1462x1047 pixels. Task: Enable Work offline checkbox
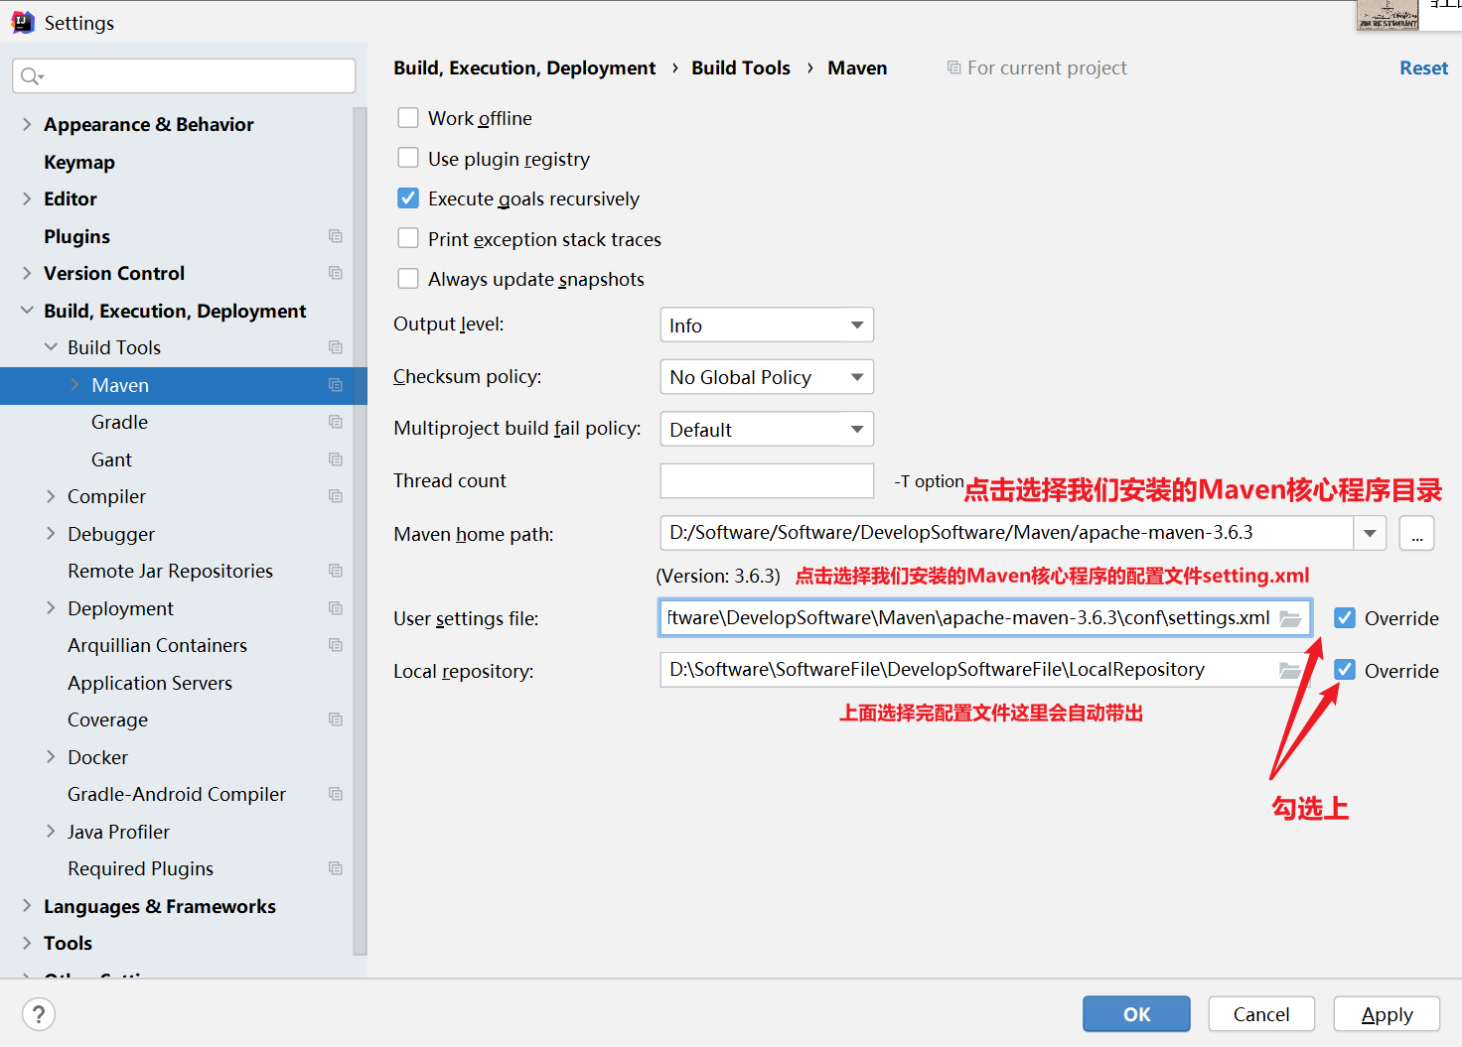408,118
